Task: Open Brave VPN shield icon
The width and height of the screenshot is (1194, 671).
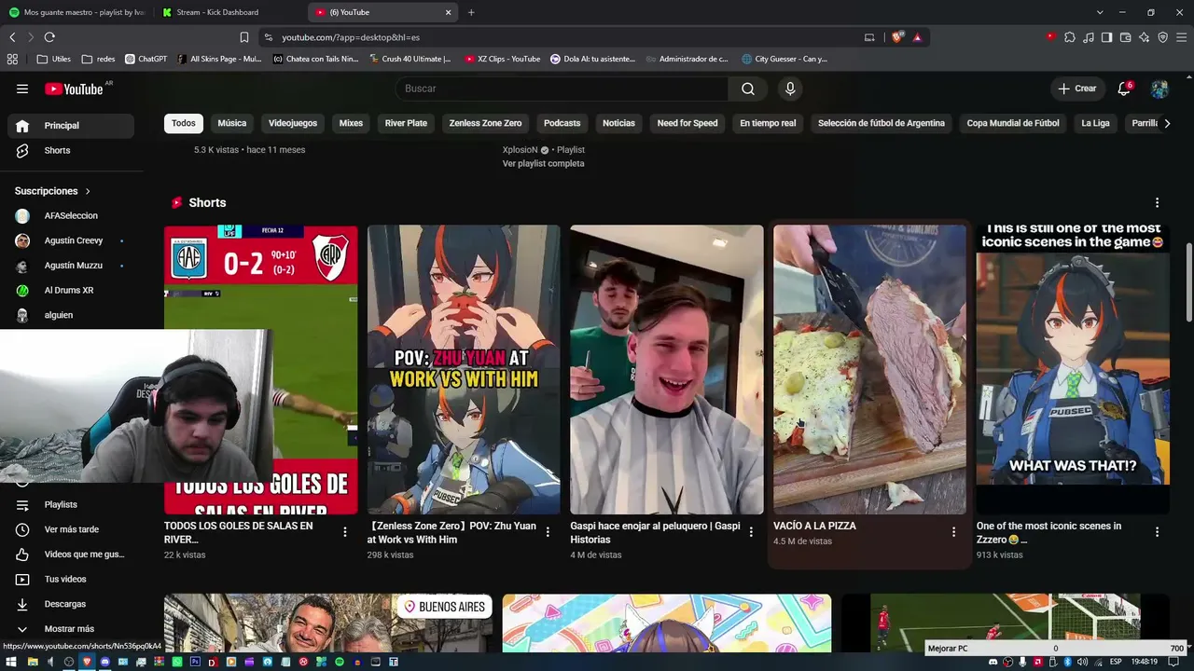Action: click(x=1162, y=37)
